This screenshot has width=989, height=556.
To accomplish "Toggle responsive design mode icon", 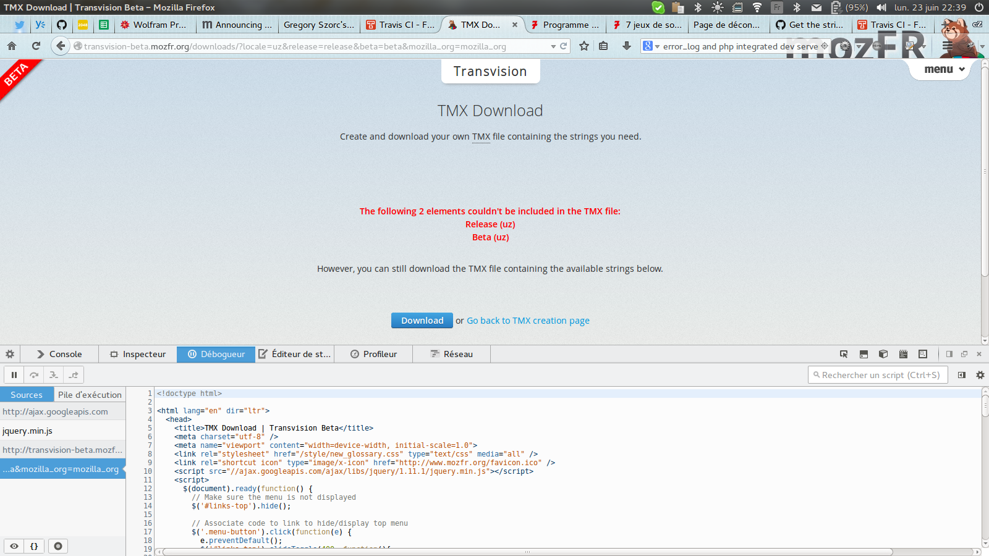I will [x=923, y=354].
